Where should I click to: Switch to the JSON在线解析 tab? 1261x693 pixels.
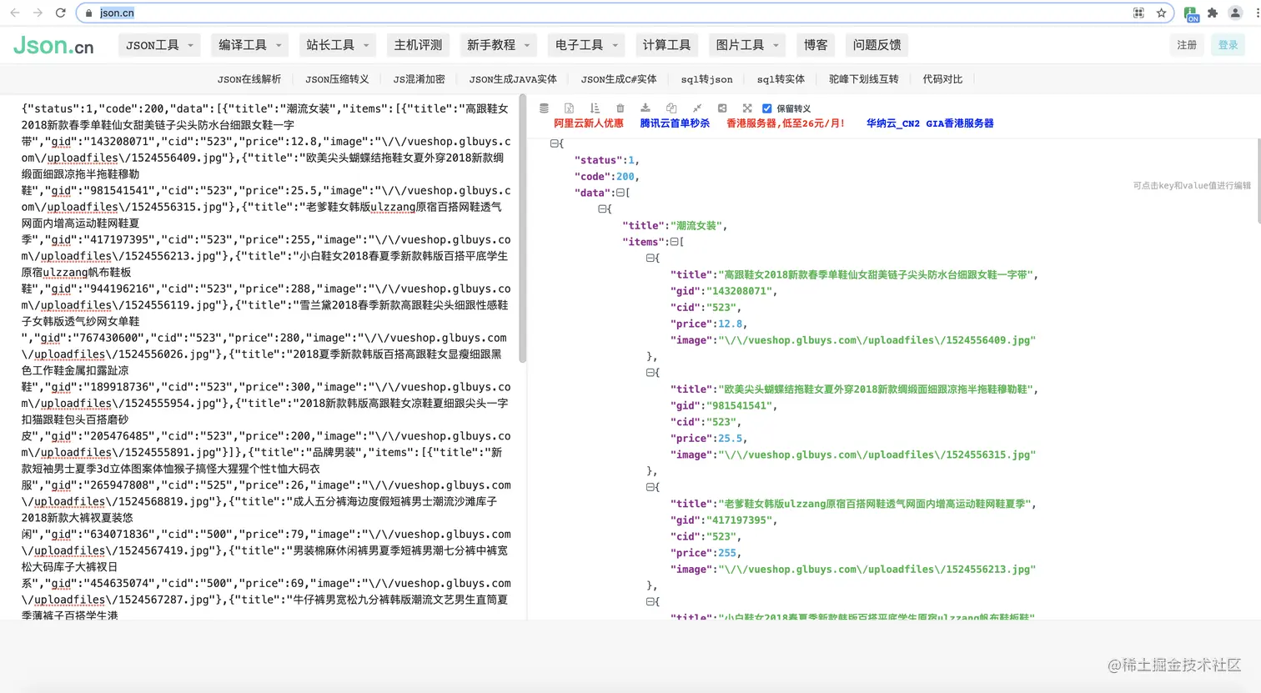tap(249, 79)
